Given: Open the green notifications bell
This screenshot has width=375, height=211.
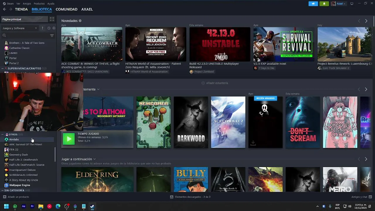Looking at the screenshot, I should tap(324, 4).
